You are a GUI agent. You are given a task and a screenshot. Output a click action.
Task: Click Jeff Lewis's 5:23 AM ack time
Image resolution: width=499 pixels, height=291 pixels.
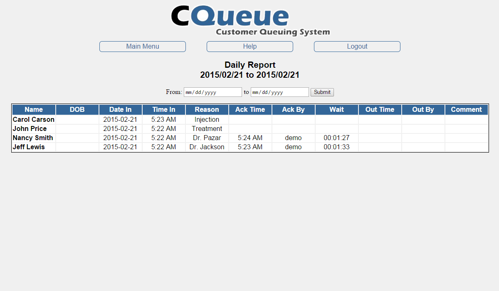[x=250, y=147]
